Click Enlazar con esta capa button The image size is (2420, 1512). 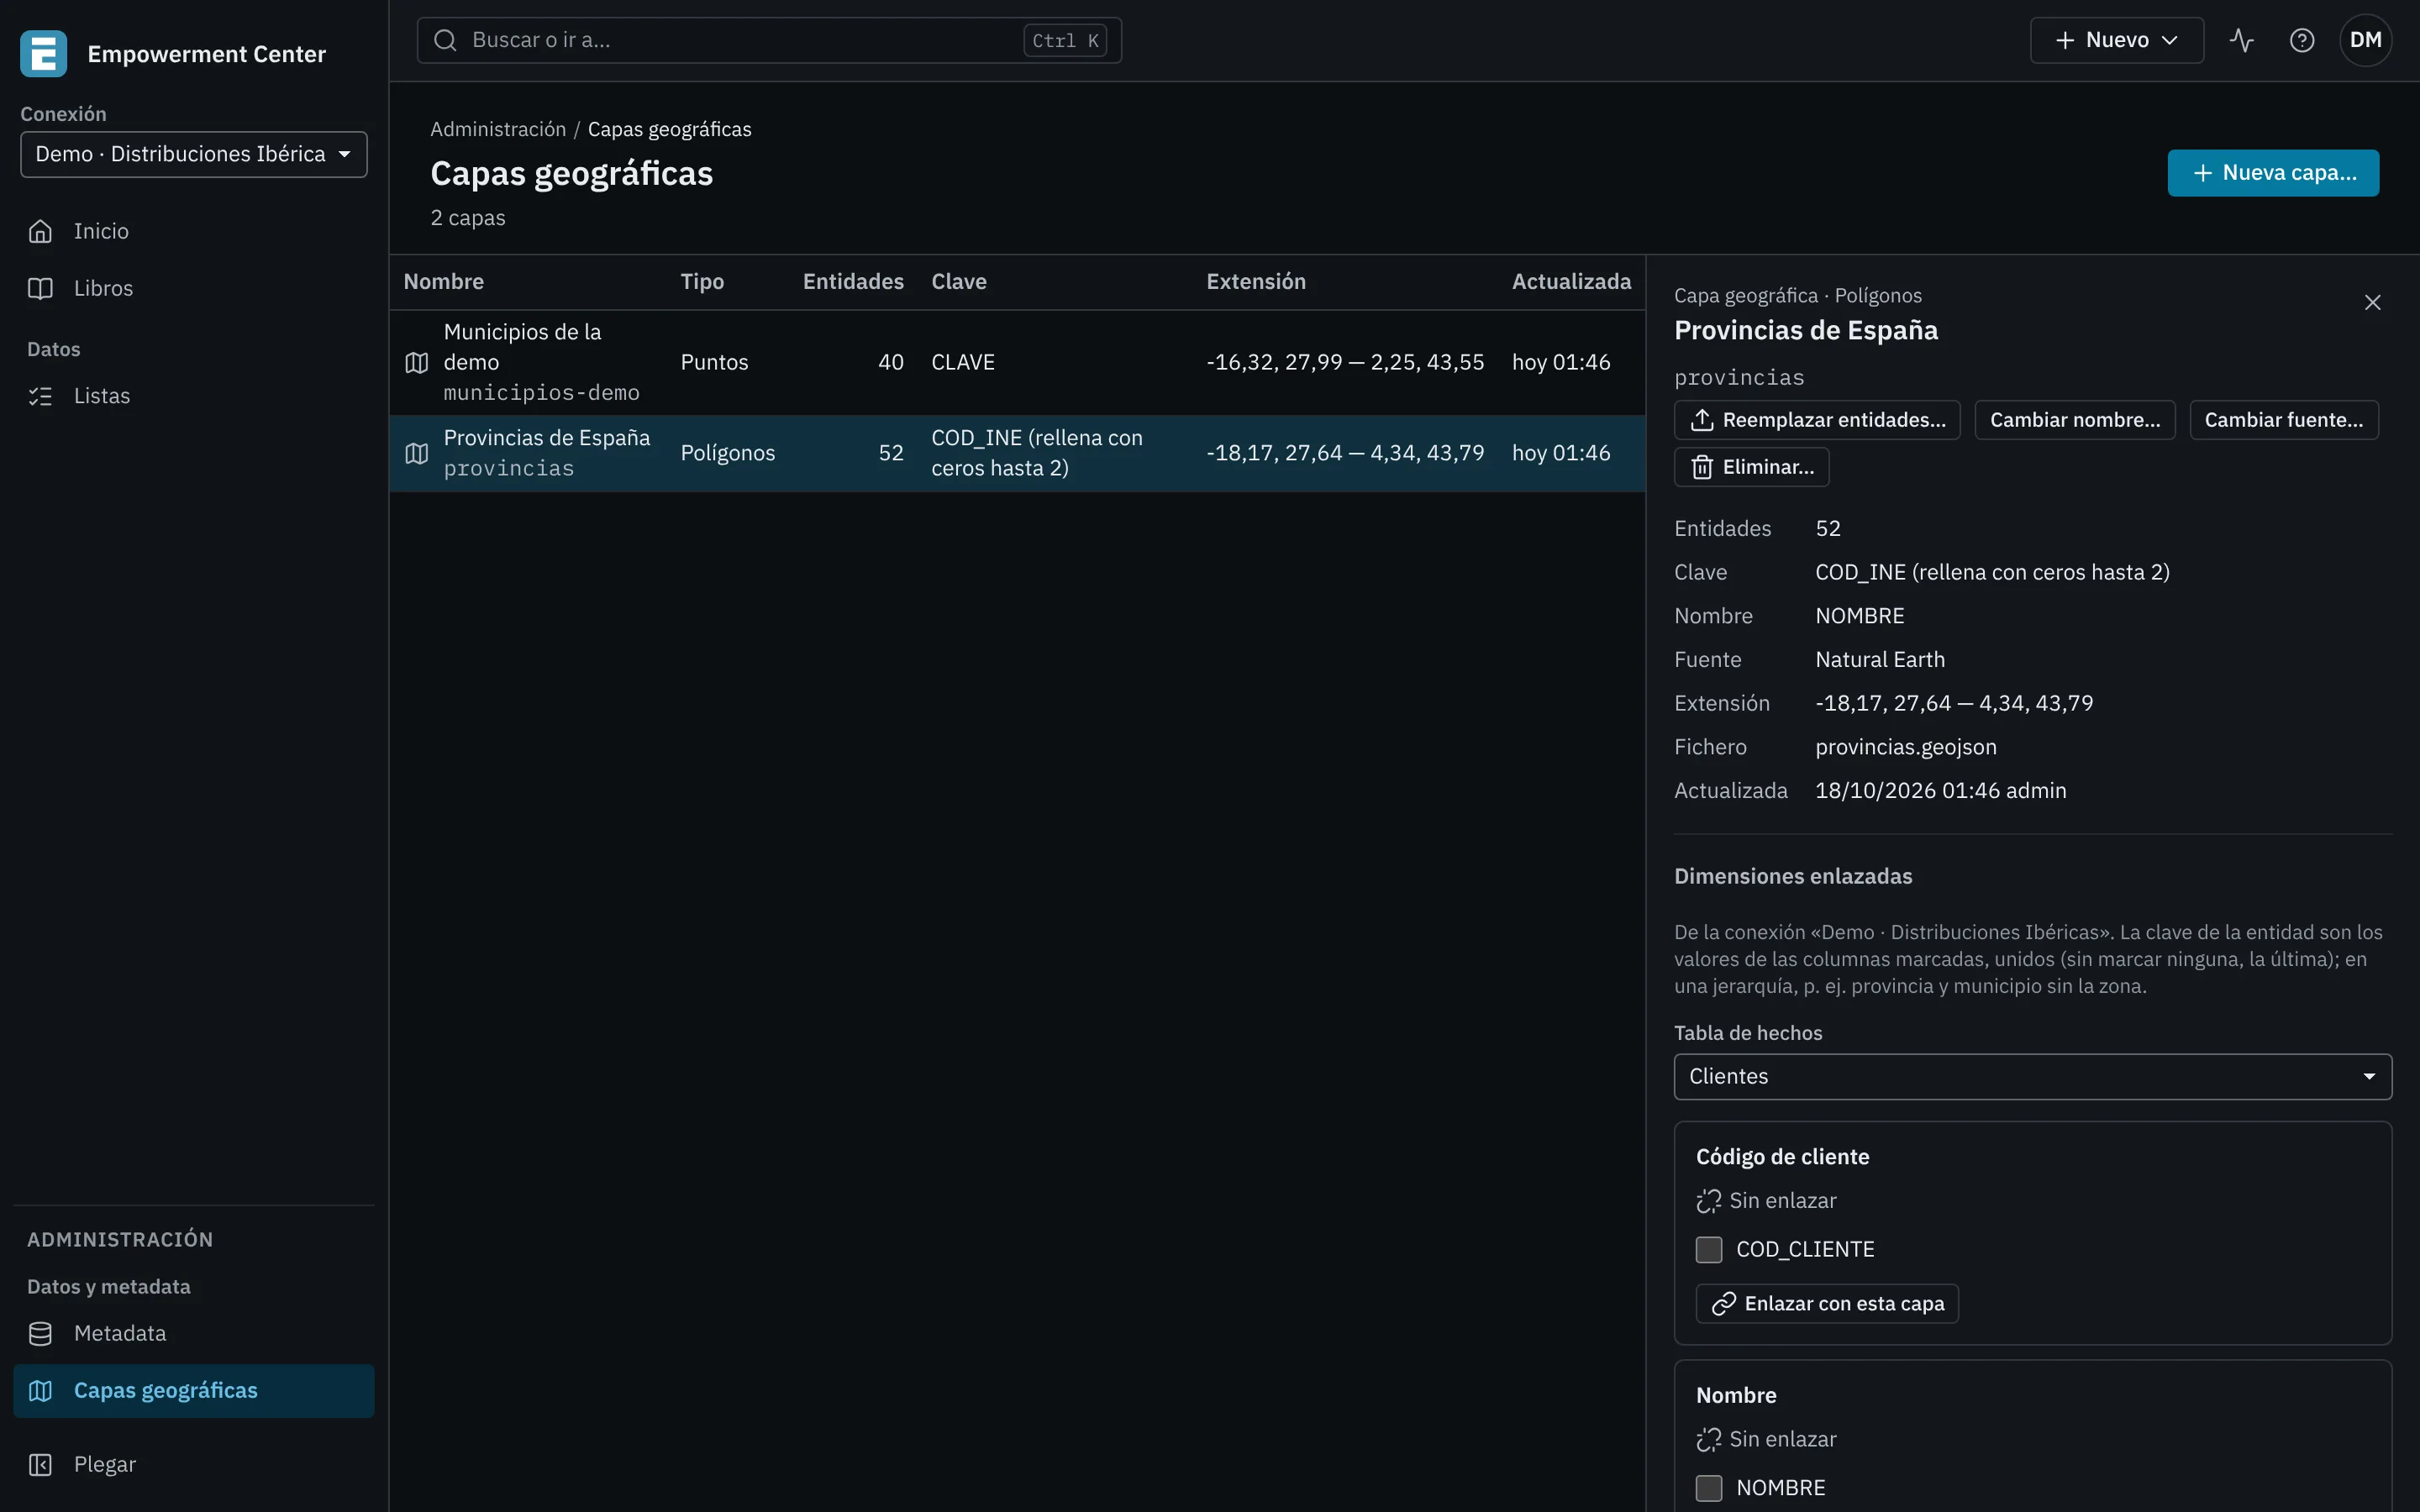tap(1827, 1303)
